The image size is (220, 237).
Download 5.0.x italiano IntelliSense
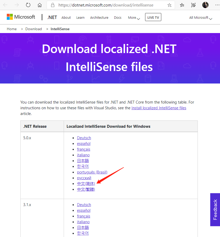tap(83, 155)
